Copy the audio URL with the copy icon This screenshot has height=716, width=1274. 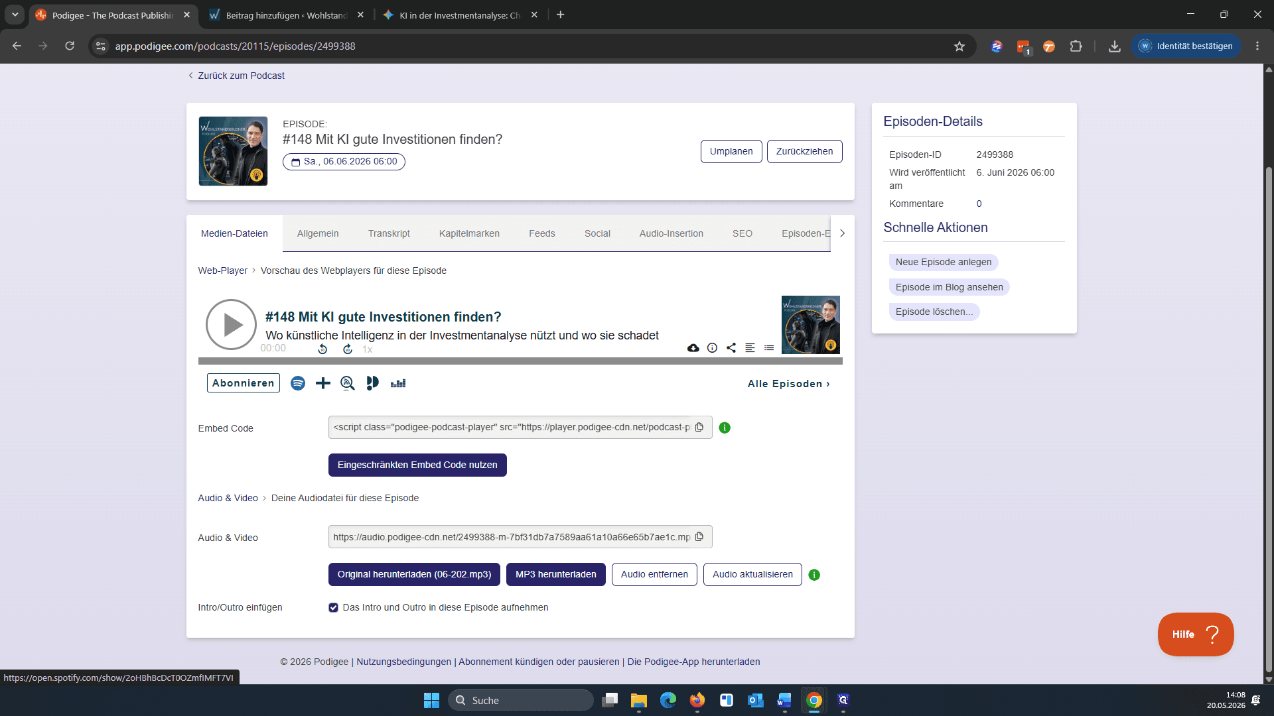point(699,537)
